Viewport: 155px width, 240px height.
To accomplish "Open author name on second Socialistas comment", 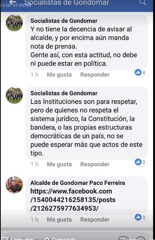I will tap(64, 93).
